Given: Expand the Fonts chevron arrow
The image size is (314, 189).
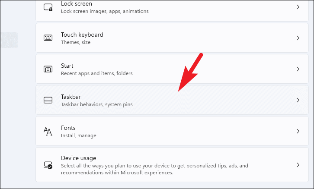Looking at the screenshot, I should pyautogui.click(x=298, y=131).
